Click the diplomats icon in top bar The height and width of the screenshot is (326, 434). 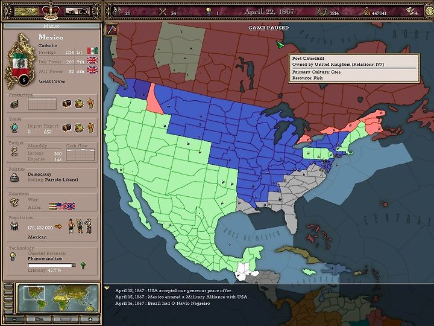410,11
